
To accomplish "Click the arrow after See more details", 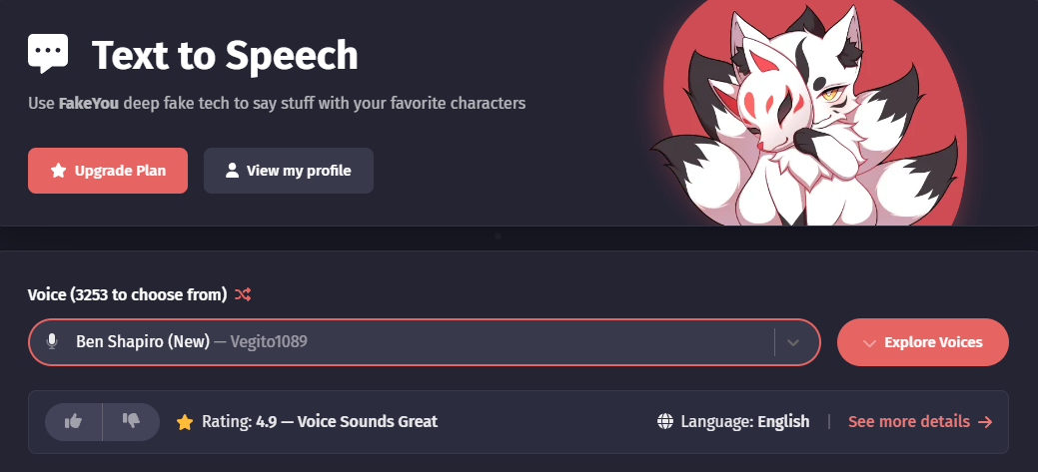I will [985, 422].
